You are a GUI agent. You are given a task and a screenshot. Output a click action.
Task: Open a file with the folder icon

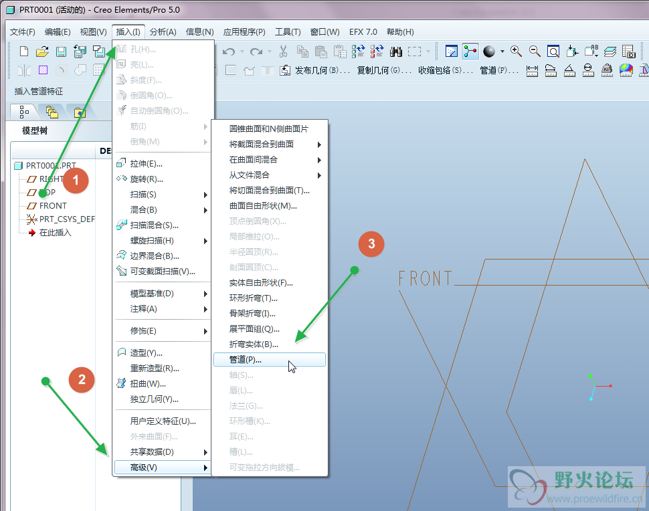point(42,52)
